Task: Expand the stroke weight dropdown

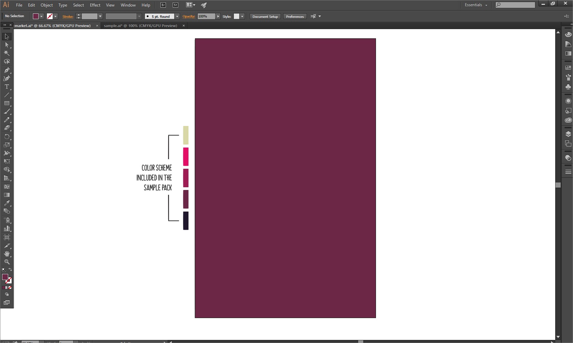Action: click(x=100, y=16)
